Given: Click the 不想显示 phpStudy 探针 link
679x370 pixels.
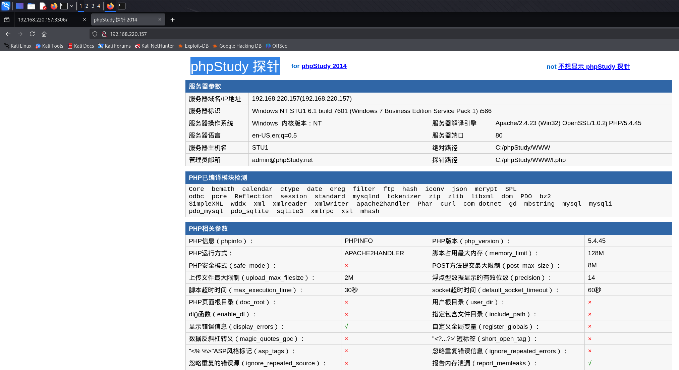Looking at the screenshot, I should tap(594, 67).
